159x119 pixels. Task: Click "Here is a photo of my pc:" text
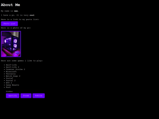click(x=16, y=28)
